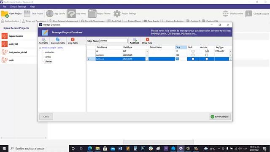The height and width of the screenshot is (152, 270).
Task: Click Close button in Manage Database
Action: point(46,117)
